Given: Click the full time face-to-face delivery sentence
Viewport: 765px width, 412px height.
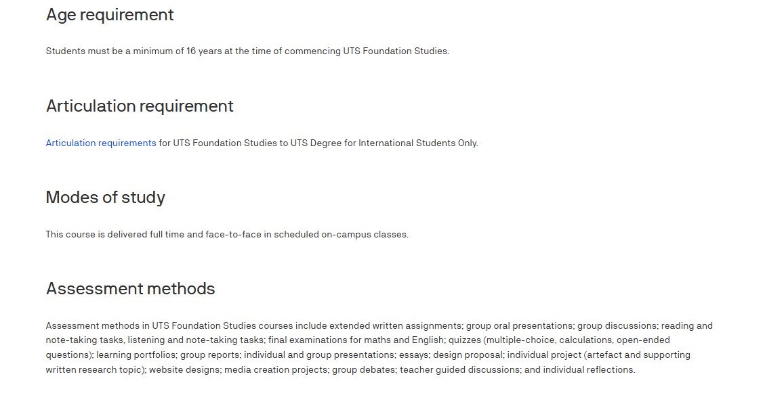Looking at the screenshot, I should [x=227, y=235].
